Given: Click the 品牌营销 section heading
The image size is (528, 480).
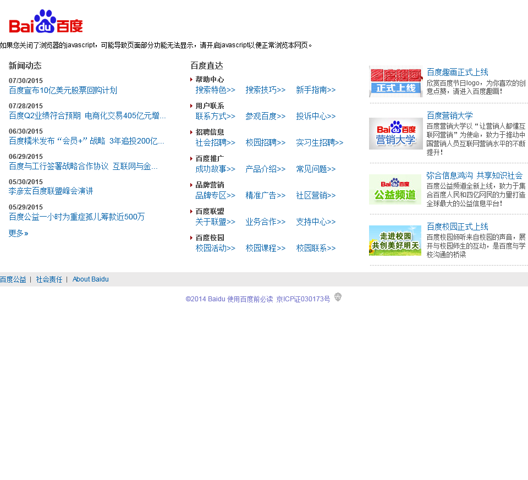Looking at the screenshot, I should pyautogui.click(x=210, y=185).
